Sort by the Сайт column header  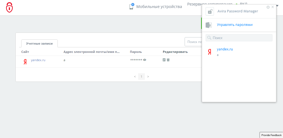point(25,52)
